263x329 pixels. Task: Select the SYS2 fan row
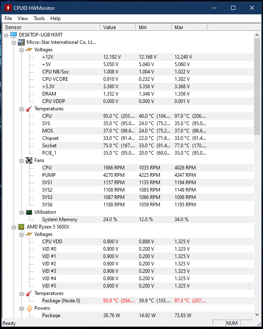coord(147,190)
